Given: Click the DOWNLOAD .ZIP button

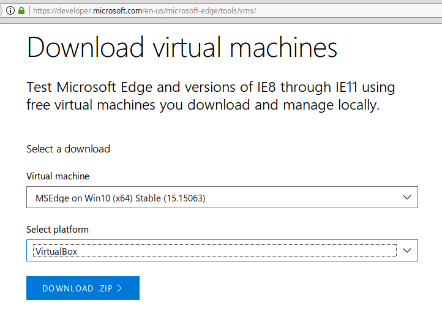Looking at the screenshot, I should [83, 288].
